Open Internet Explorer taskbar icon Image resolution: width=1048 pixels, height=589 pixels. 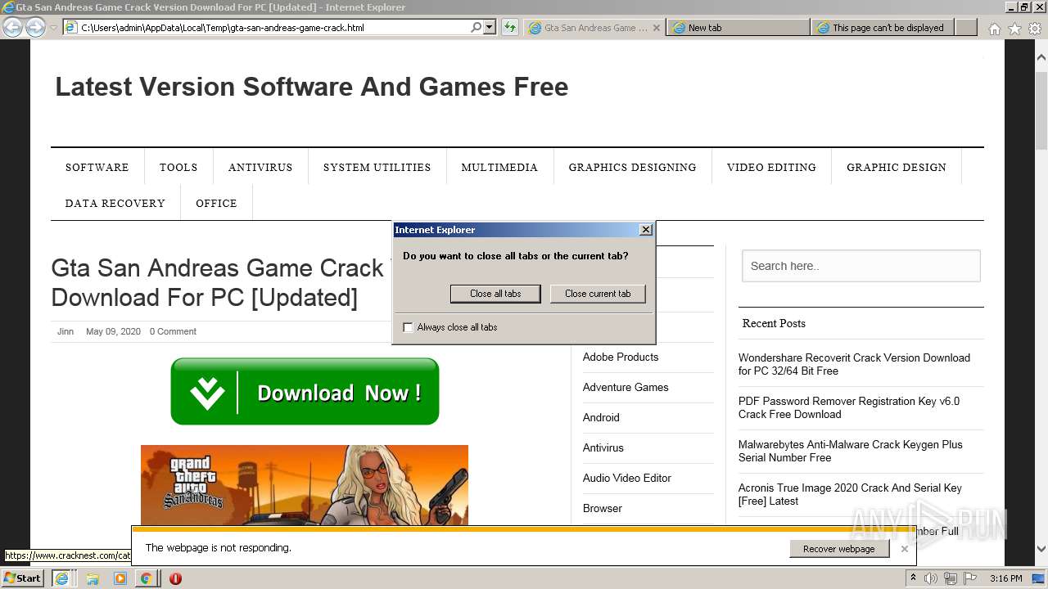pos(61,578)
